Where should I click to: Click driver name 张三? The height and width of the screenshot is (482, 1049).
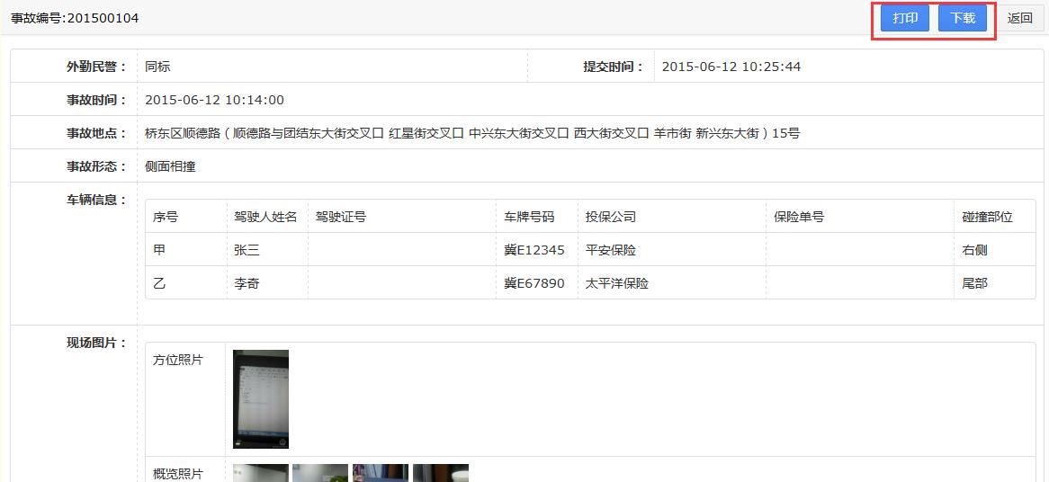pyautogui.click(x=247, y=250)
